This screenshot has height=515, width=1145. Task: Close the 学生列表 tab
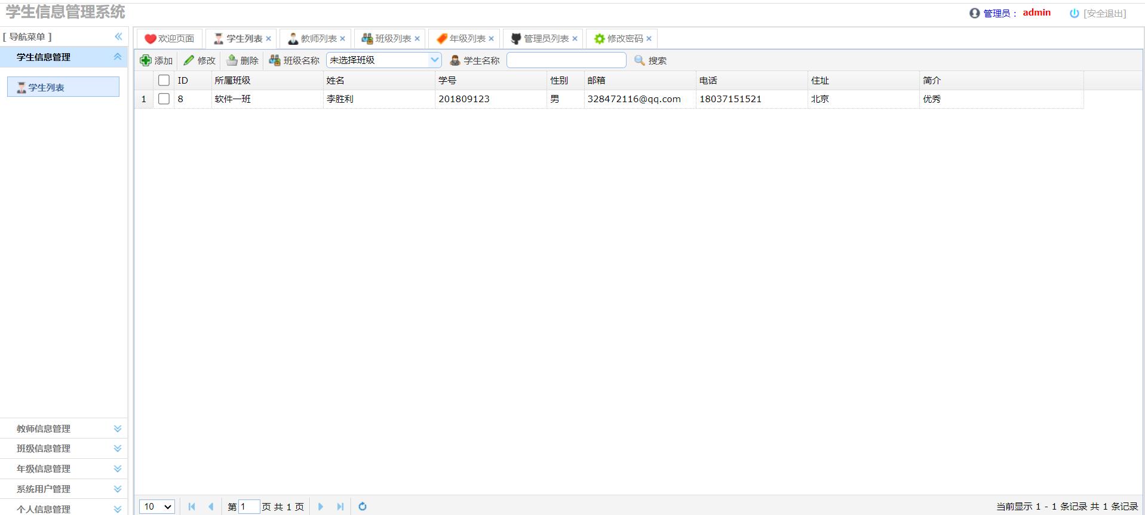coord(268,39)
